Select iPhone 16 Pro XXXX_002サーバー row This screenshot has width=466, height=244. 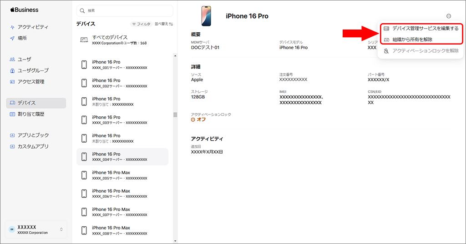(122, 83)
